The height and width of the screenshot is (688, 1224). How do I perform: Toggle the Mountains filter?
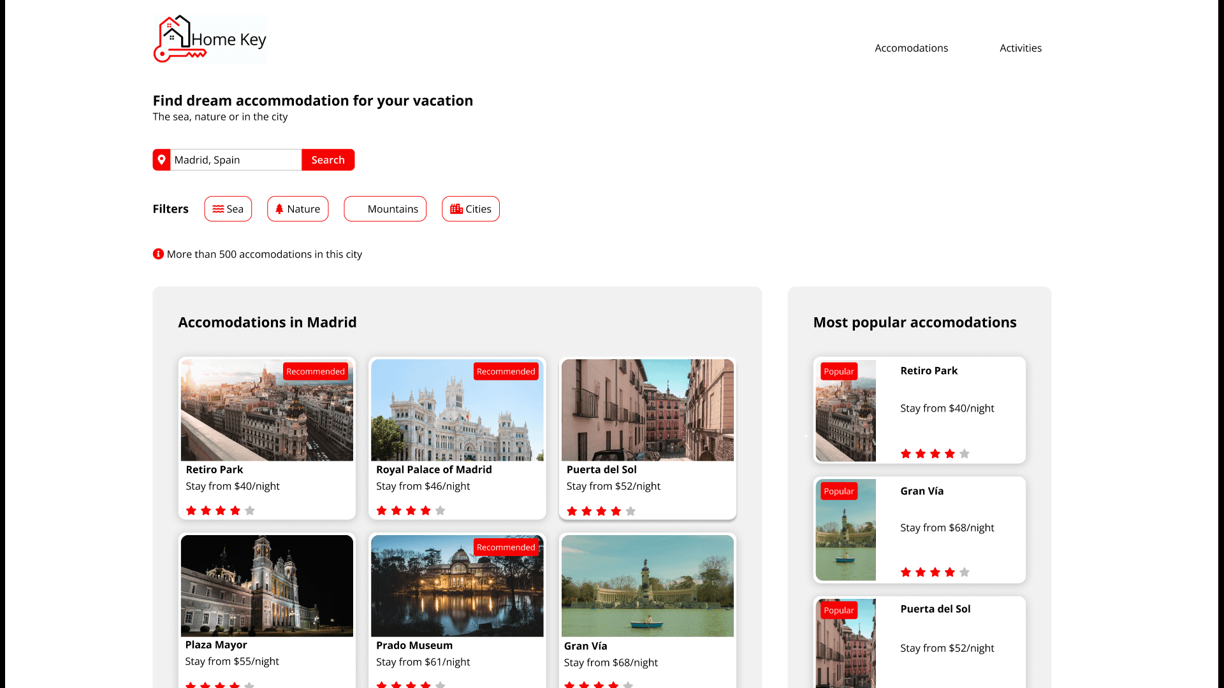point(385,209)
